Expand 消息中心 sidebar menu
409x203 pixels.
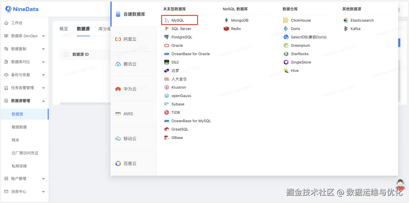pos(25,191)
